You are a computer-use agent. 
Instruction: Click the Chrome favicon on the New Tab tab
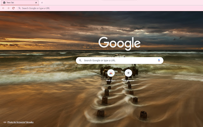pyautogui.click(x=4, y=3)
